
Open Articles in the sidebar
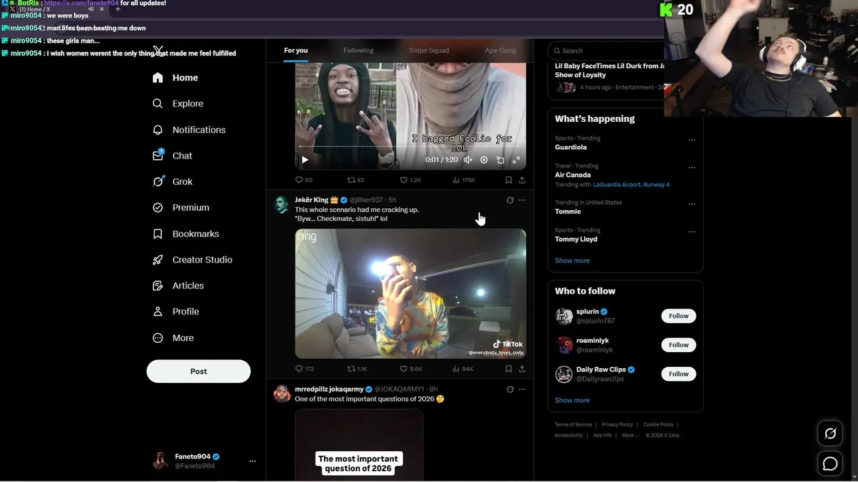coord(178,286)
